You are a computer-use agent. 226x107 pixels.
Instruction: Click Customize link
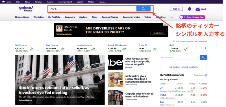199,75
